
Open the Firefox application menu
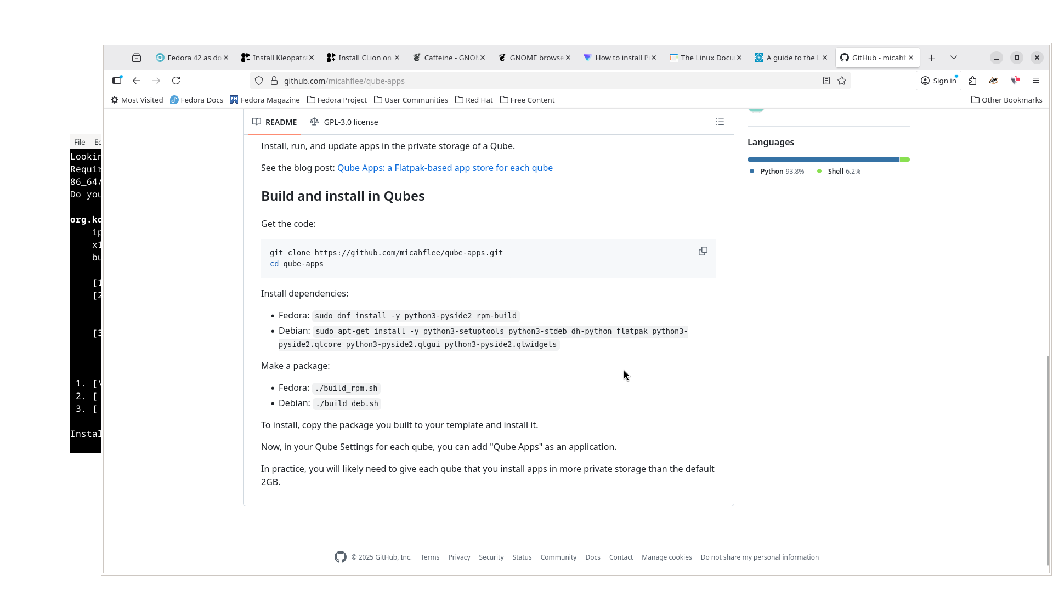point(1035,81)
